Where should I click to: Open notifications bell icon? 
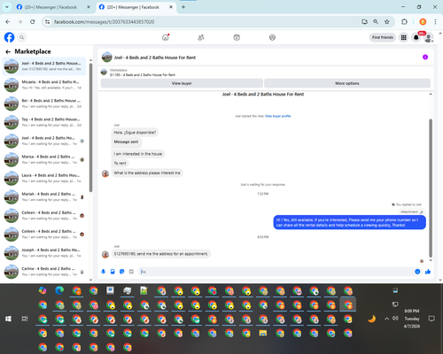pyautogui.click(x=416, y=37)
